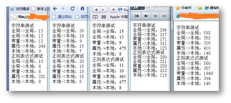This screenshot has width=231, height=103.
Task: Click Chrome's forward arrow button
Action: click(63, 9)
